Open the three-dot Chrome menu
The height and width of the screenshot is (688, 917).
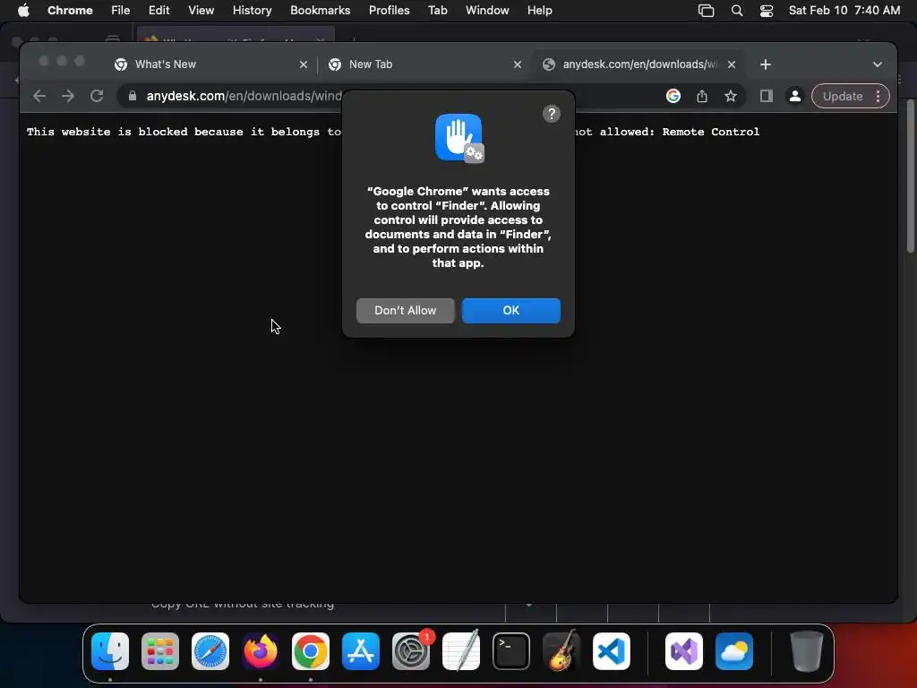878,96
